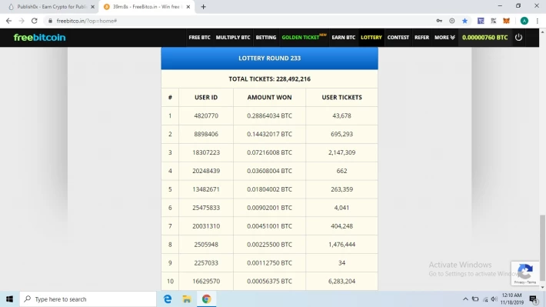Viewport: 546px width, 307px height.
Task: Launch Edge from the taskbar
Action: (168, 299)
